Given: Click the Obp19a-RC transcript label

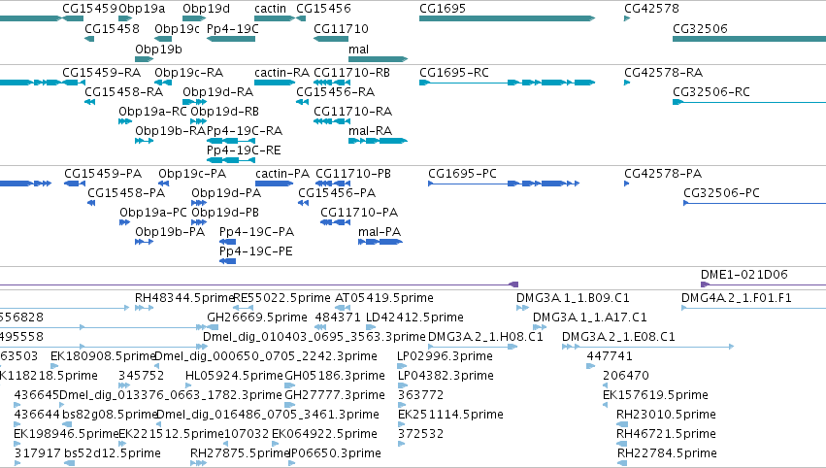Looking at the screenshot, I should click(152, 112).
